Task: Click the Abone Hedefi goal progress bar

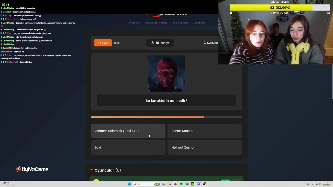Action: pos(280,8)
